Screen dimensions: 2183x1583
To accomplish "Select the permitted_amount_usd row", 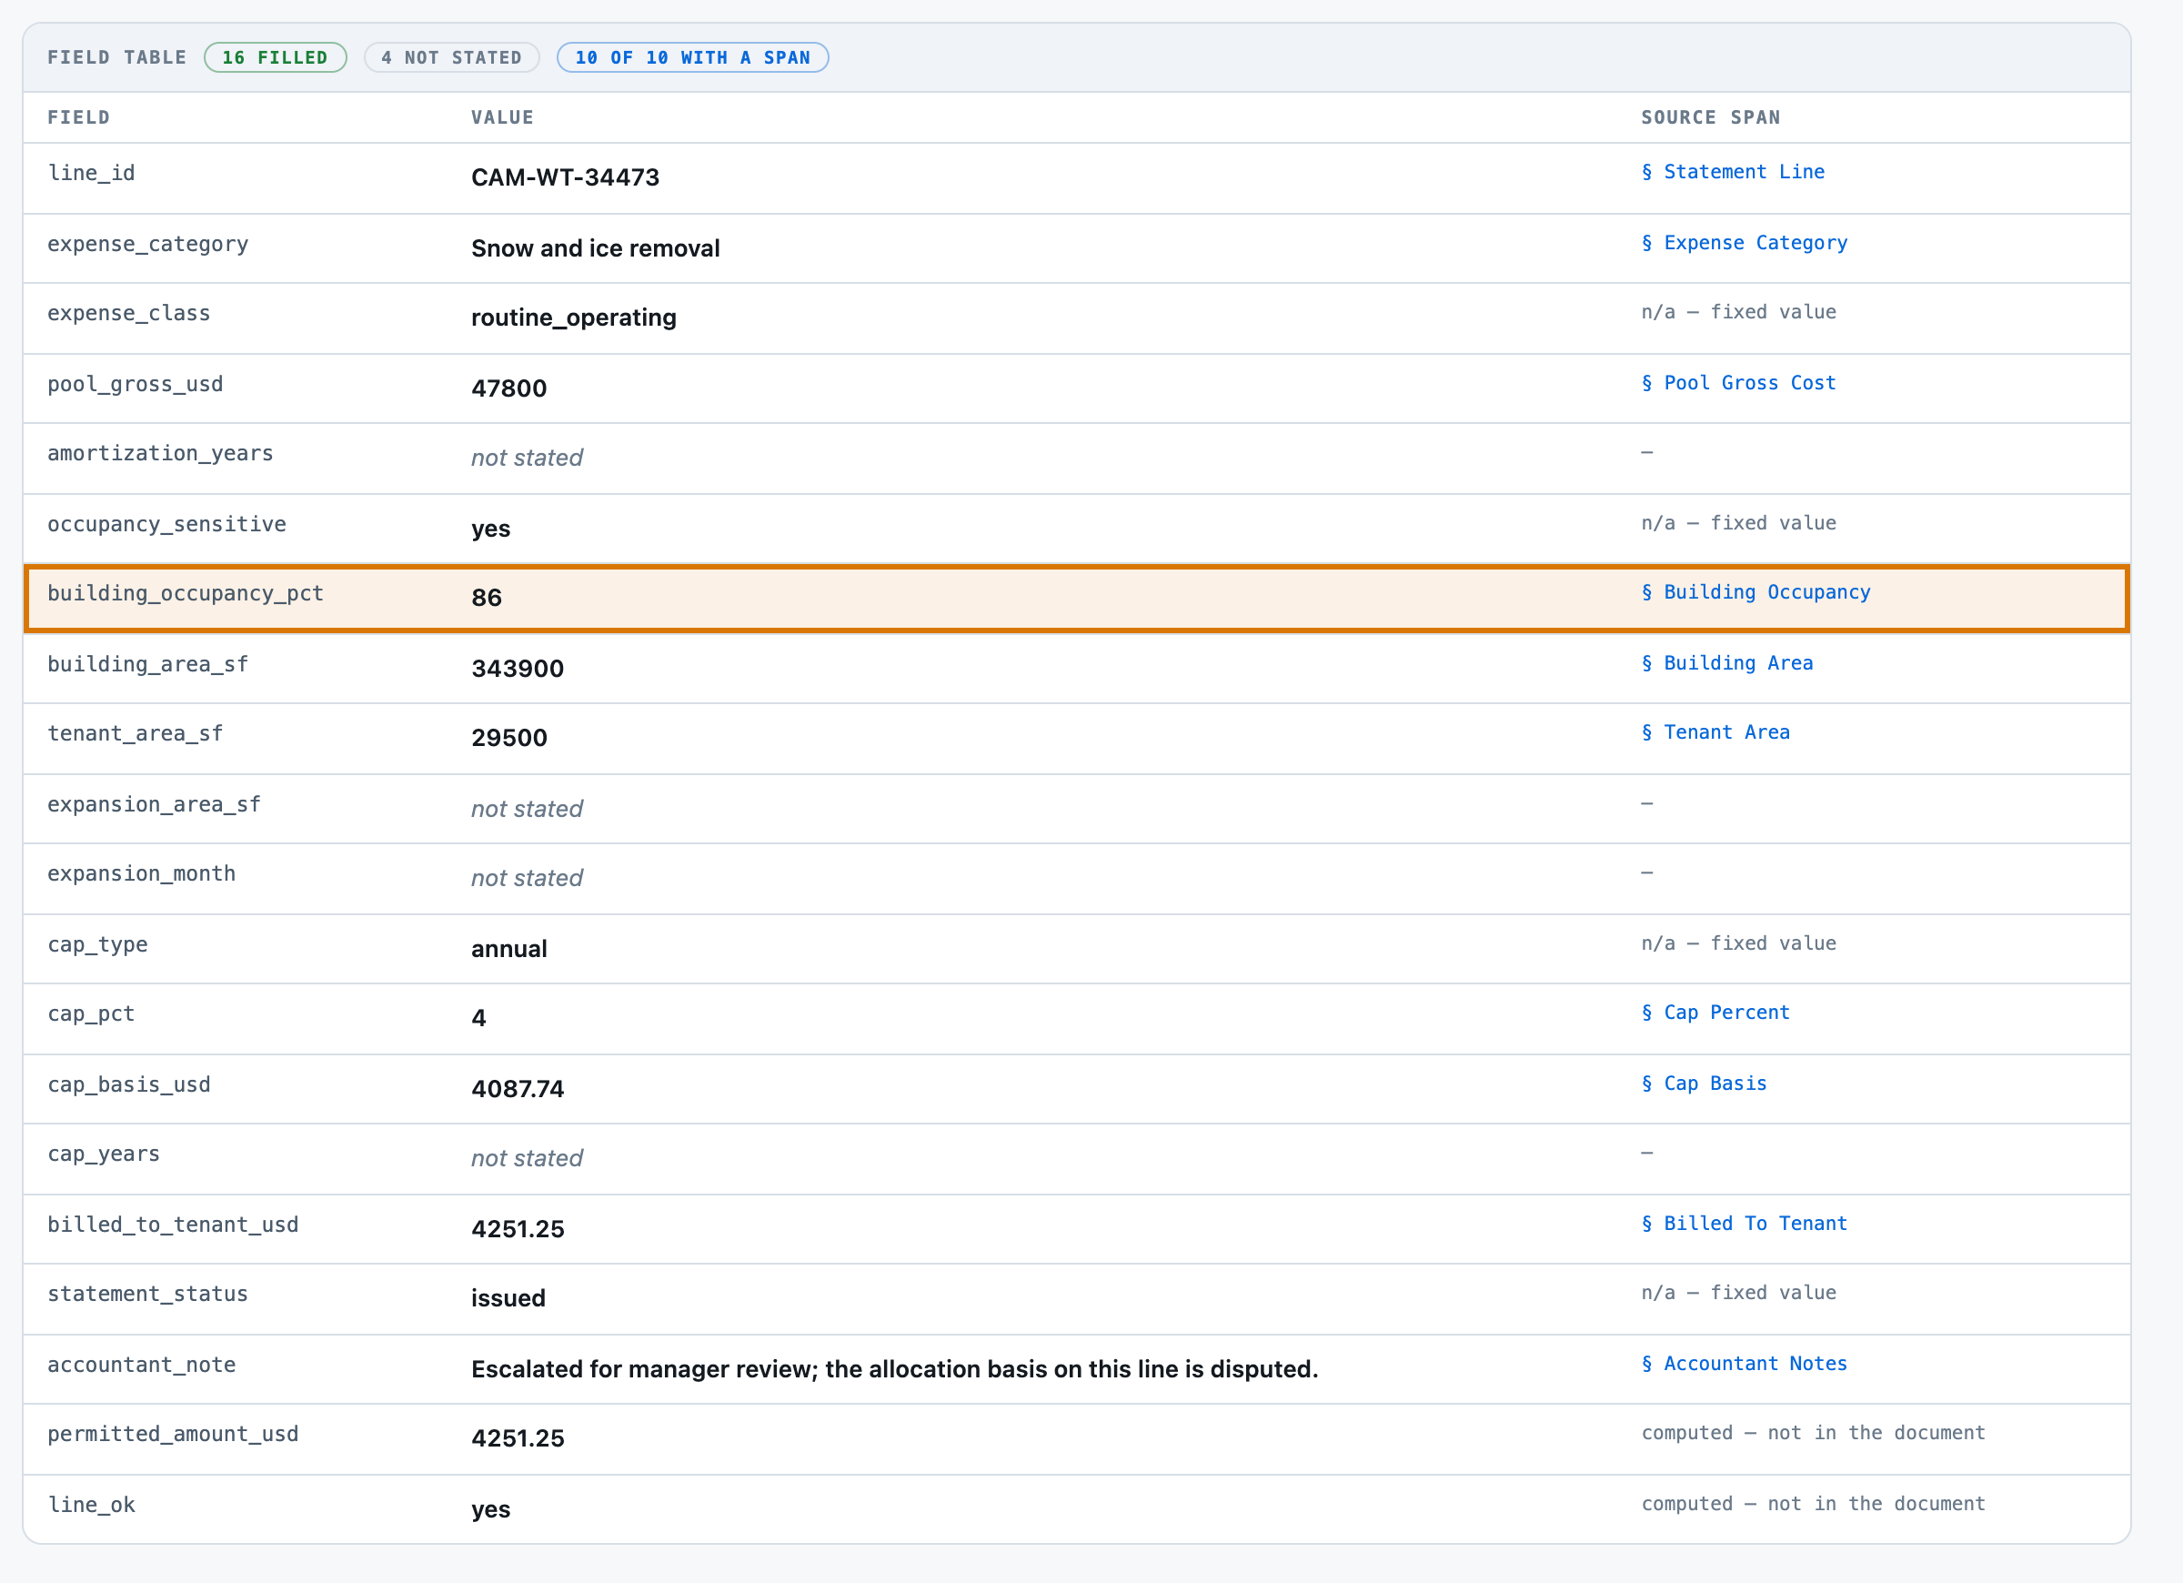I will tap(1077, 1439).
